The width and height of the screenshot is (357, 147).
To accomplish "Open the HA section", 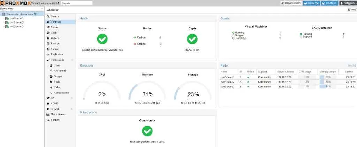I will [x=52, y=98].
